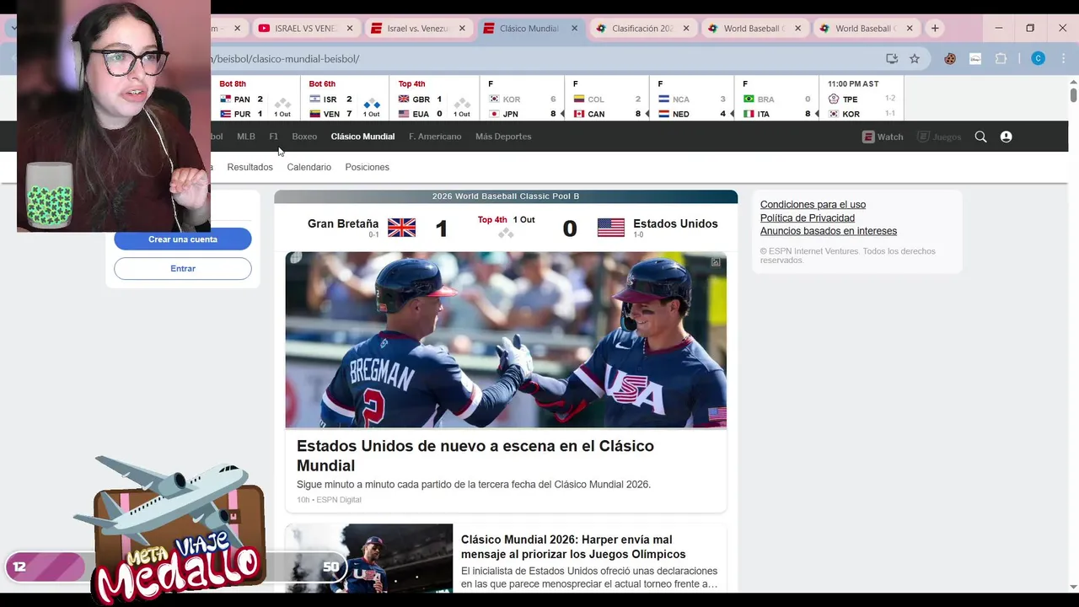Open the Harper envía mal mensaje article
1079x607 pixels.
pyautogui.click(x=573, y=546)
